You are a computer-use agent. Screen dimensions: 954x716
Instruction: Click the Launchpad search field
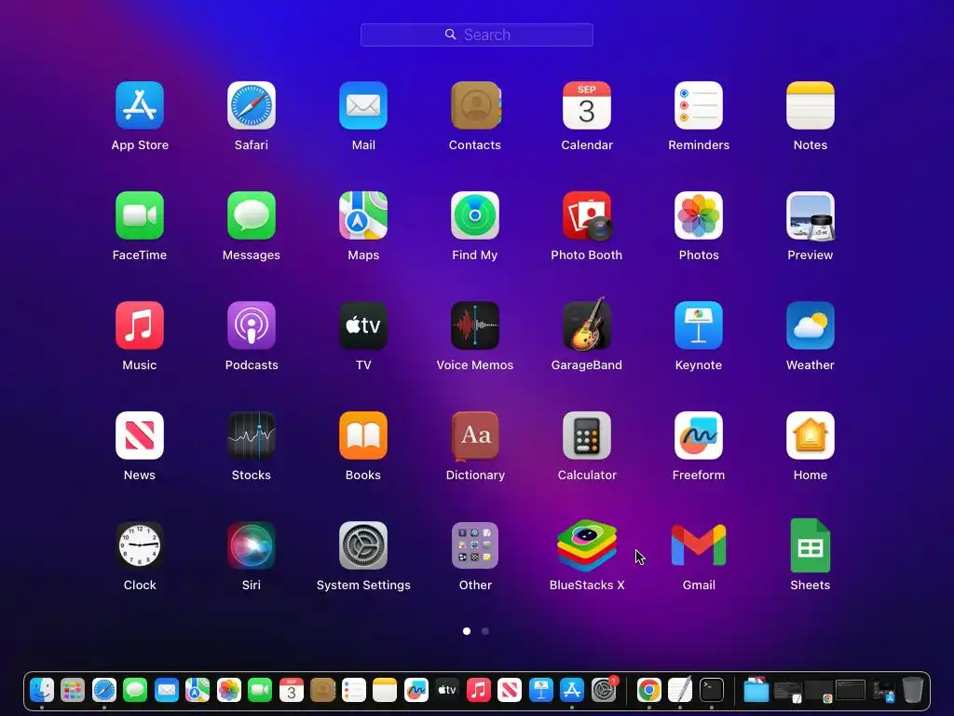[x=477, y=34]
